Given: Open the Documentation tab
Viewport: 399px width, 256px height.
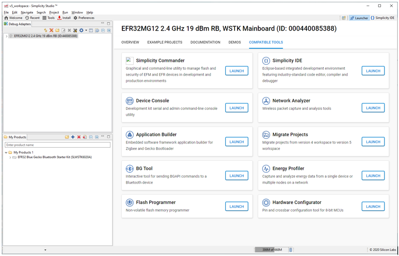Looking at the screenshot, I should point(205,42).
